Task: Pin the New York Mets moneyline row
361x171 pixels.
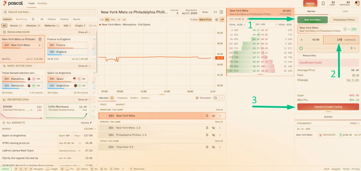Action: tap(207, 116)
